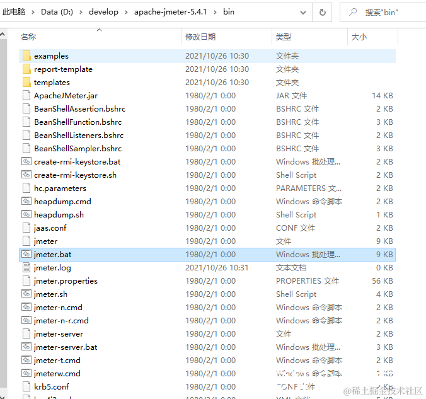Select the ApacheJMeter.jar file icon
The image size is (426, 399).
26,96
